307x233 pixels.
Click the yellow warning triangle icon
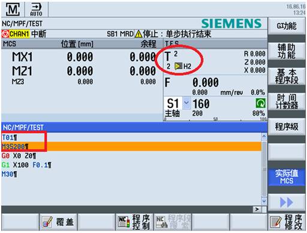[x=139, y=34]
